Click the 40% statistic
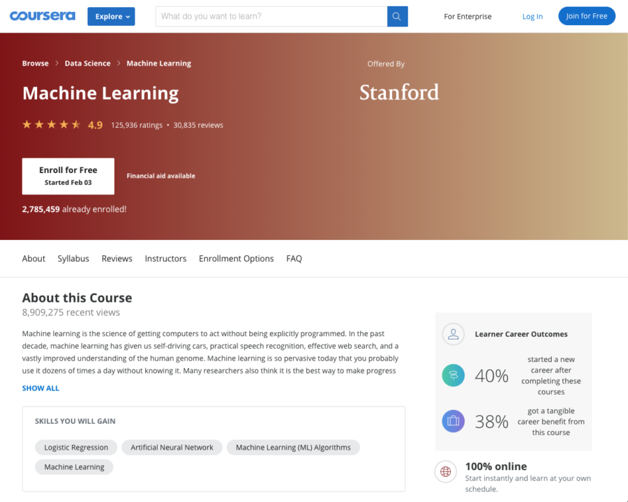The image size is (628, 502). [x=491, y=376]
